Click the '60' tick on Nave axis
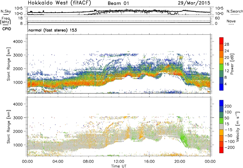Image resolution: width=243 pixels, height=168 pixels. point(217,18)
